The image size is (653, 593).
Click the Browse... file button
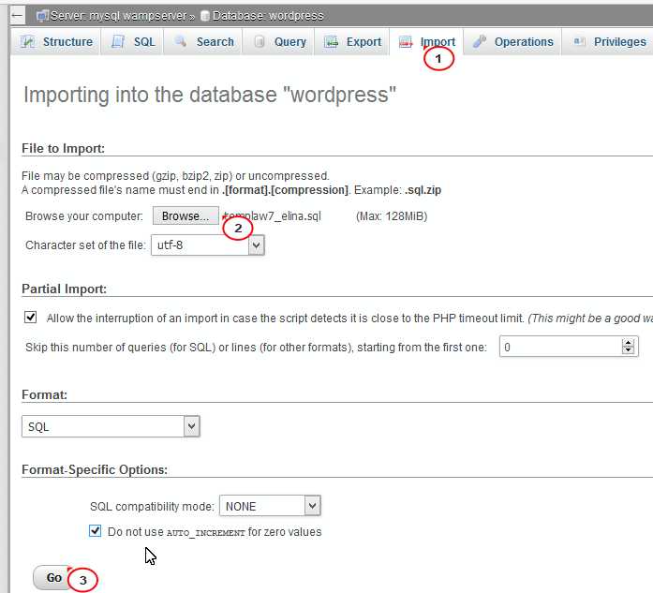pyautogui.click(x=186, y=215)
